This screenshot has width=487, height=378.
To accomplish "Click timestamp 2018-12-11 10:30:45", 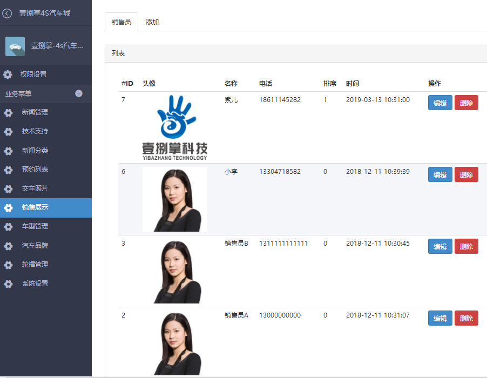I will pyautogui.click(x=378, y=244).
